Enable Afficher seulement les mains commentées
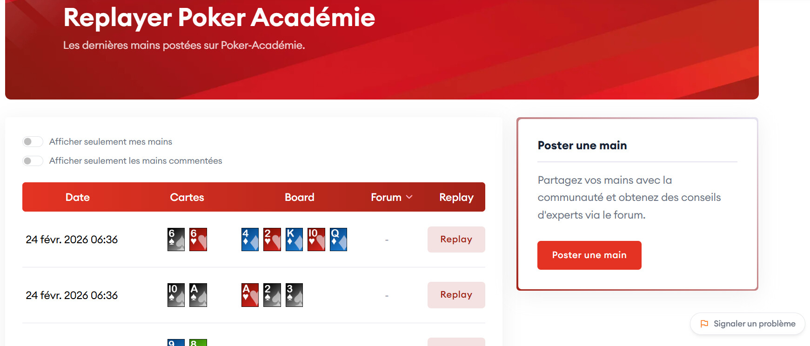The width and height of the screenshot is (810, 346). 33,161
